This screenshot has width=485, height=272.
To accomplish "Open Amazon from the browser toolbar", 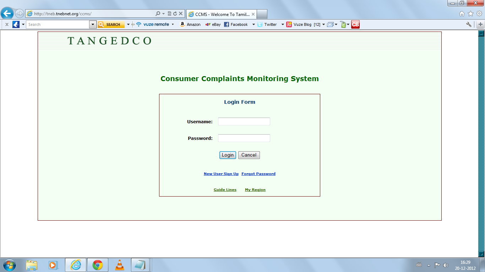I will [x=191, y=24].
